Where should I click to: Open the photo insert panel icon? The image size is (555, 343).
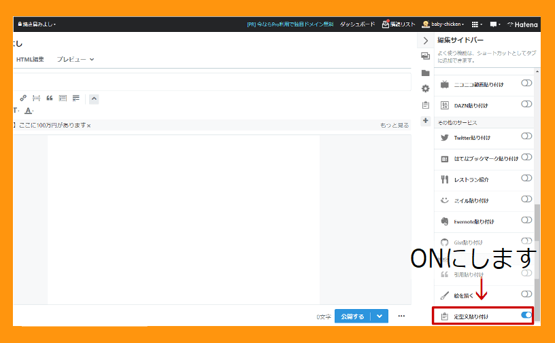click(x=426, y=56)
